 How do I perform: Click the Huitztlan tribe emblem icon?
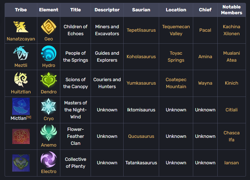(21, 80)
